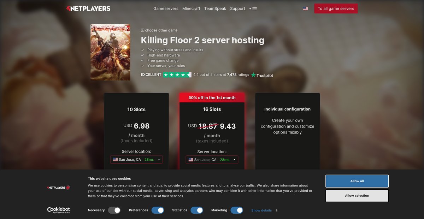
Task: Click This website uses cookies heading
Action: coord(109,179)
